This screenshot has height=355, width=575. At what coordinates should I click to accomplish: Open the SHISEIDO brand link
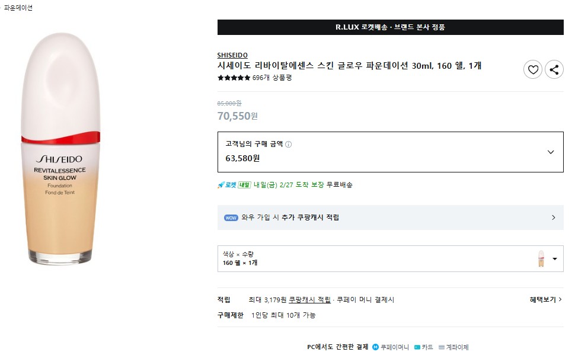[x=232, y=55]
